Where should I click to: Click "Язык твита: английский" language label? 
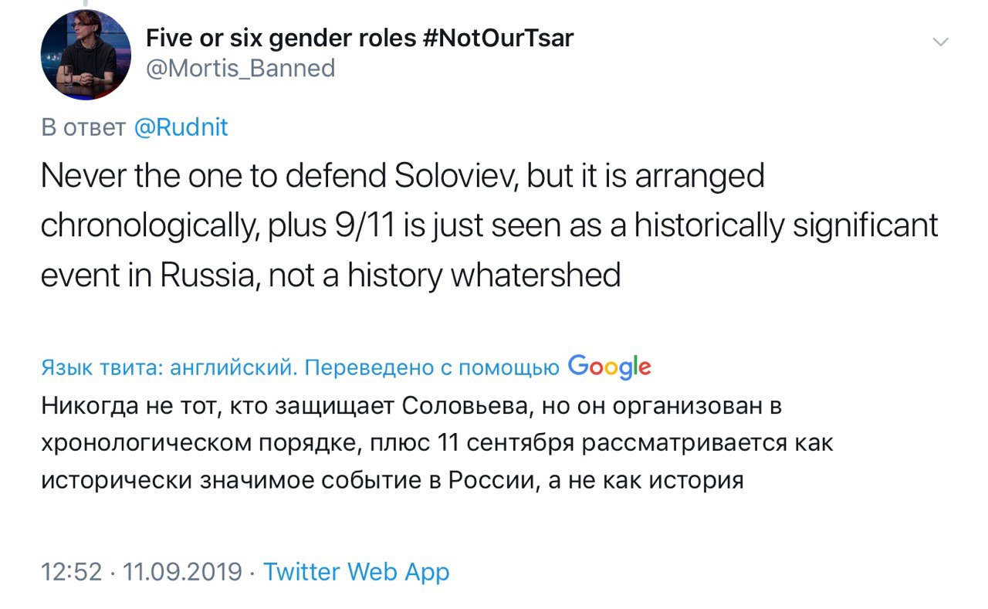point(167,368)
